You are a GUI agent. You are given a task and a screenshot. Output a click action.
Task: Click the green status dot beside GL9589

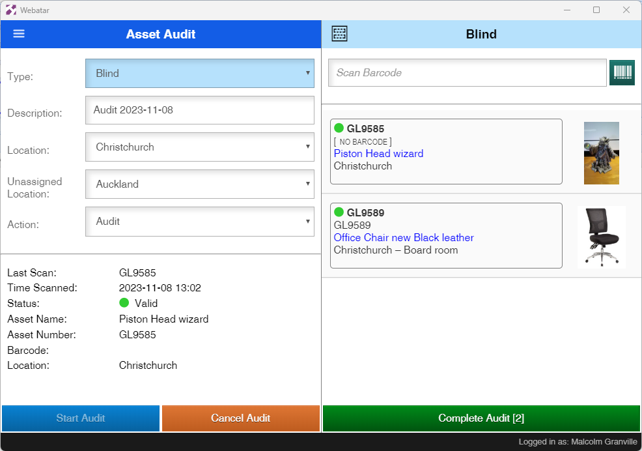[339, 212]
